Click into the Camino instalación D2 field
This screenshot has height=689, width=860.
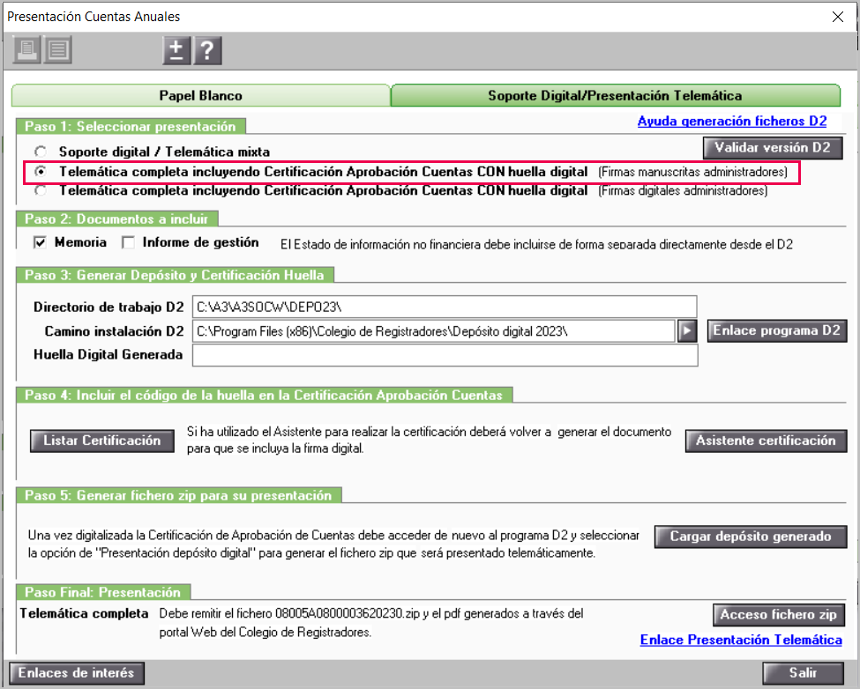click(434, 330)
